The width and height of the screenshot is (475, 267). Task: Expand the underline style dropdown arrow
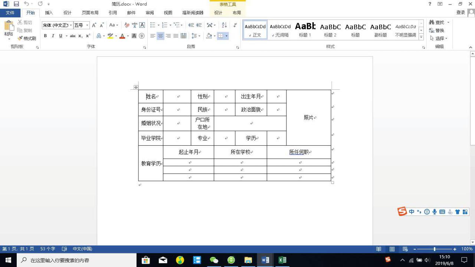(66, 36)
